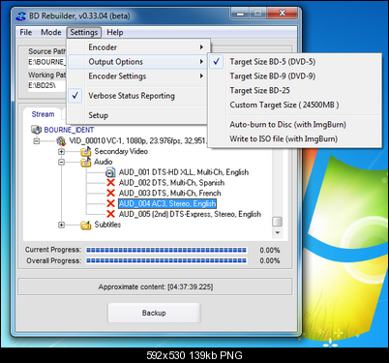The width and height of the screenshot is (389, 363).
Task: Toggle red X on AUD_002 Spanish track
Action: pyautogui.click(x=110, y=183)
